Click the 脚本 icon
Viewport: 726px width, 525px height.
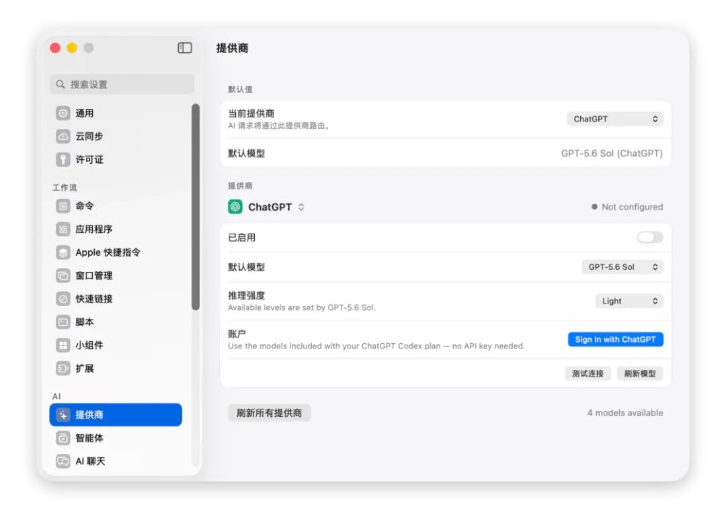63,322
